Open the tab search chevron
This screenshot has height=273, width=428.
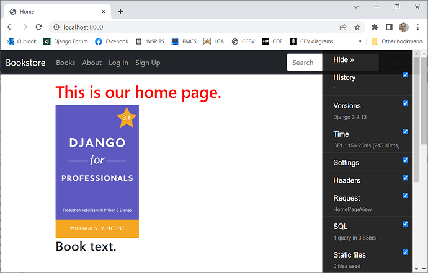click(x=356, y=7)
